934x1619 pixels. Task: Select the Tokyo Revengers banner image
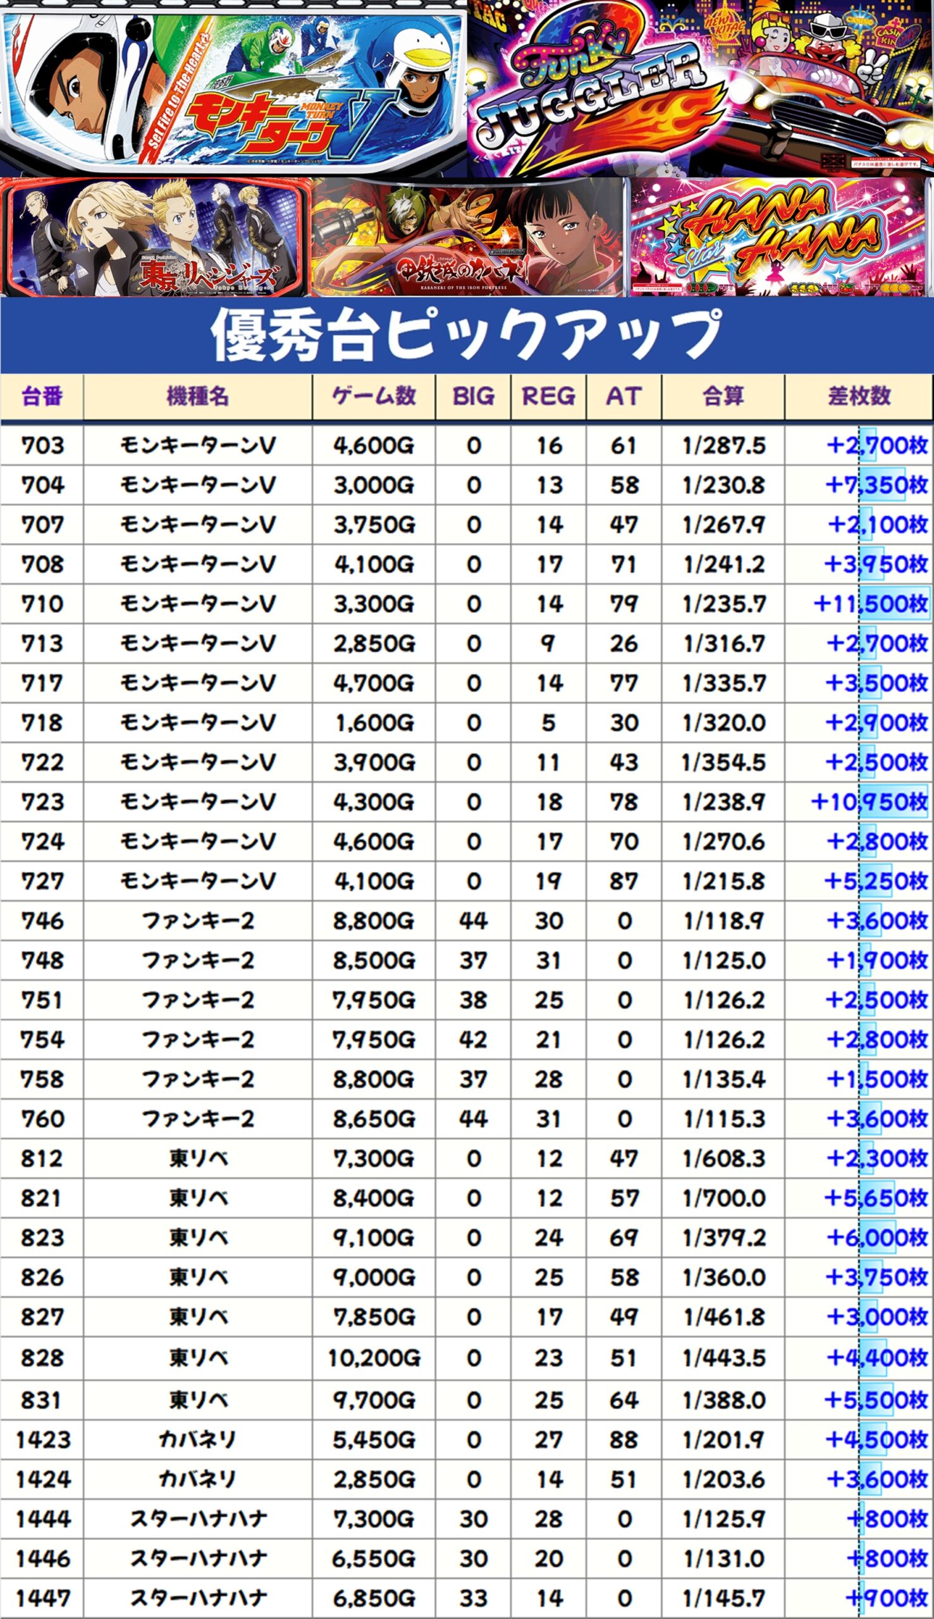155,237
